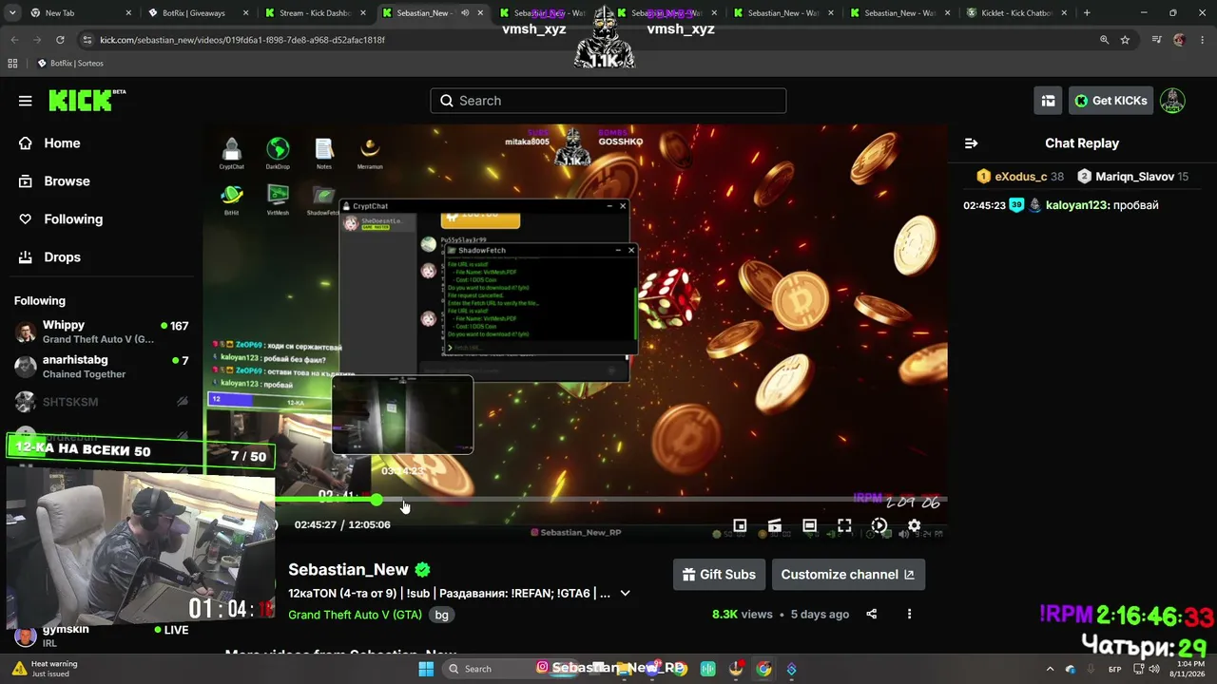Open the Chrome profile avatar
The width and height of the screenshot is (1217, 684).
pyautogui.click(x=1179, y=40)
